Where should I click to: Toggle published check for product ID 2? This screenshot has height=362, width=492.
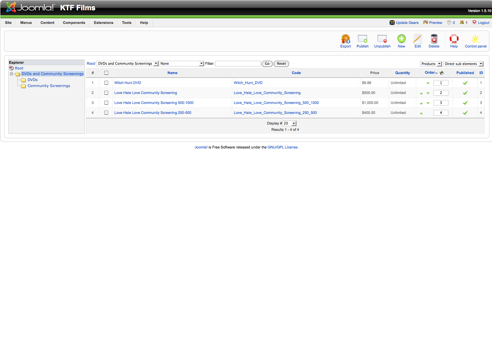pyautogui.click(x=465, y=93)
